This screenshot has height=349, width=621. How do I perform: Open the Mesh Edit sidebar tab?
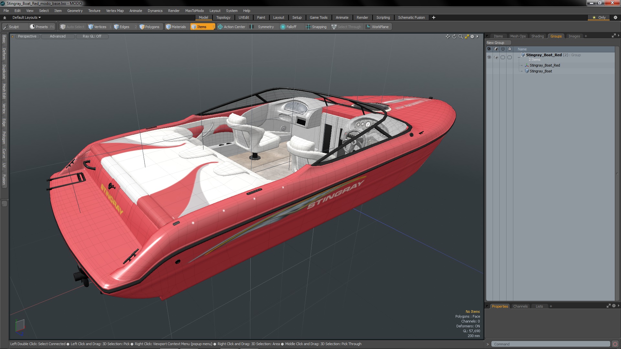4,91
